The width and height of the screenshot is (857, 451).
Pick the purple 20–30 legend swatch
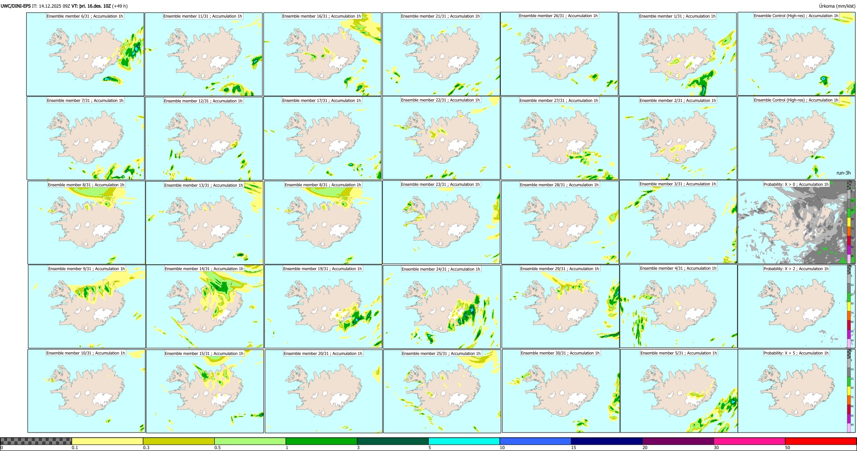tap(678, 441)
